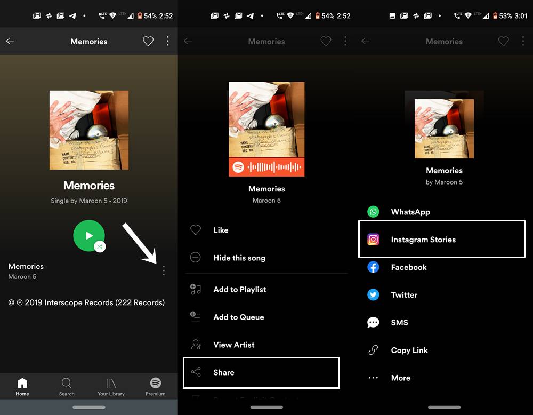Tap the dimmed back arrow in song options screen
The height and width of the screenshot is (415, 533).
[x=188, y=41]
